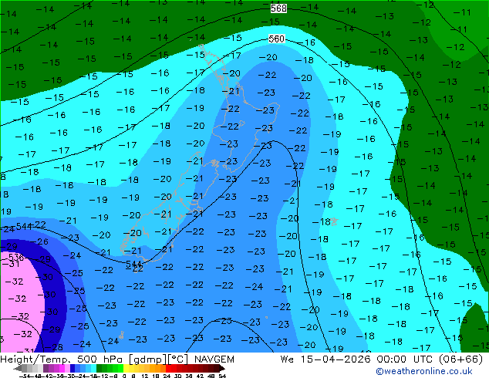
Task: Click the 'We 15-04-2026' date text
Action: tap(325, 359)
